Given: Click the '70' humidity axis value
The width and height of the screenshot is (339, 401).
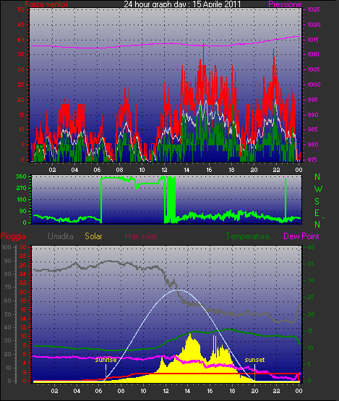Looking at the screenshot, I should (x=8, y=287).
